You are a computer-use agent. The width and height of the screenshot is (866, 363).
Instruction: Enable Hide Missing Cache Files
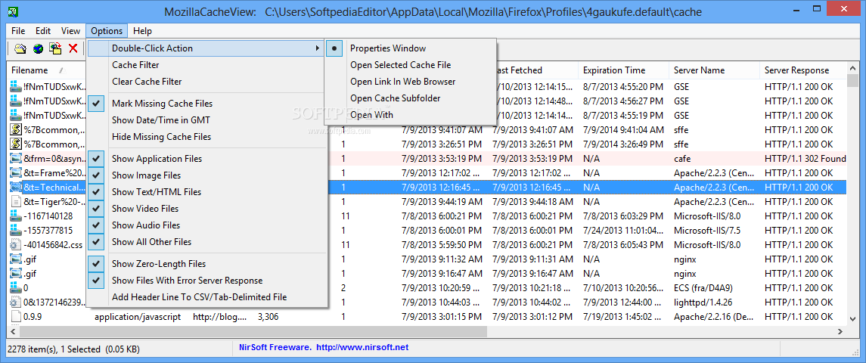pos(207,136)
